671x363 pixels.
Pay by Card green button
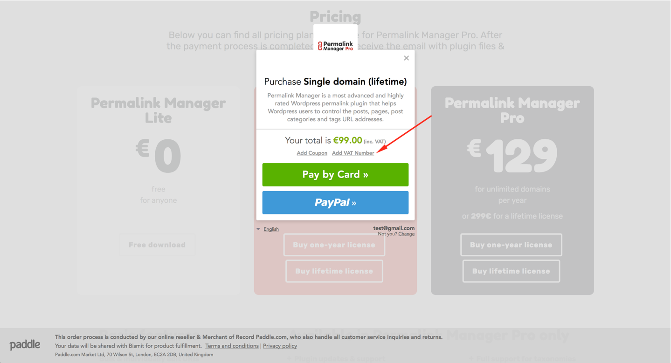[335, 175]
